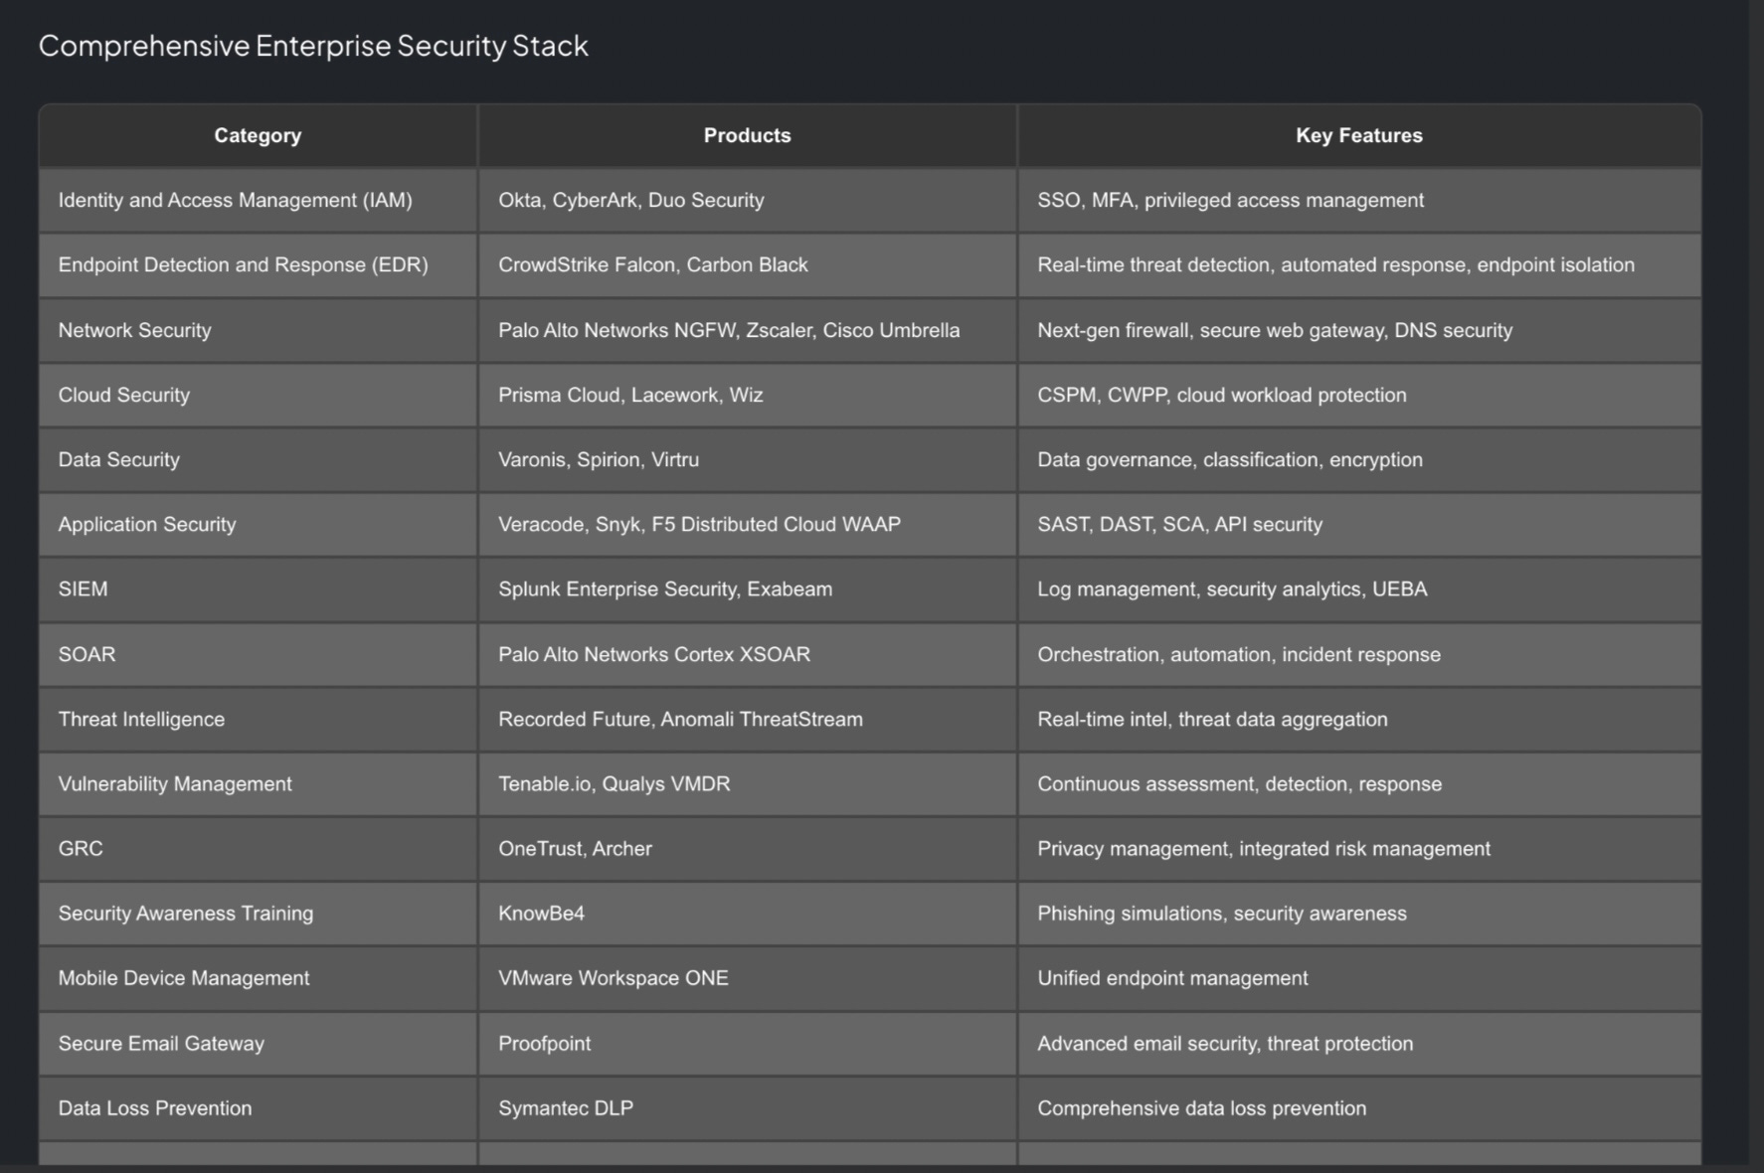Select the Network Security category cell

click(258, 330)
